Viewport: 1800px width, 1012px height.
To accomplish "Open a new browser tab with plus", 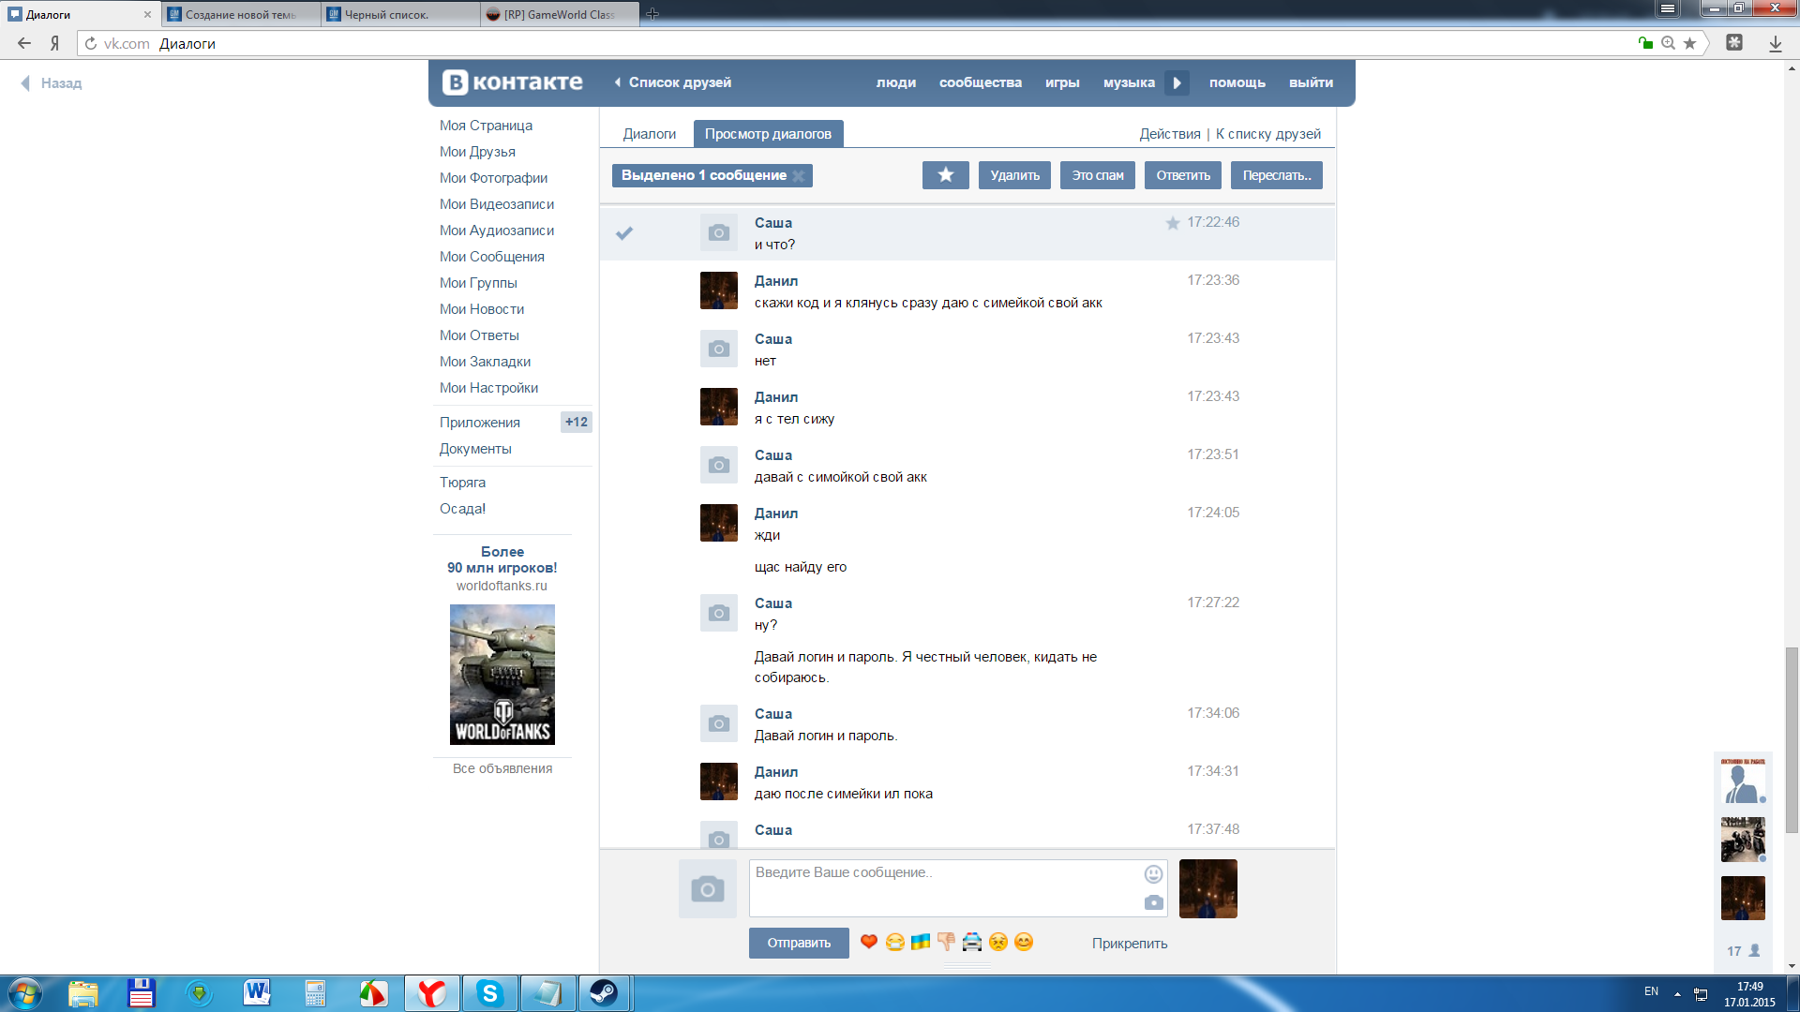I will point(652,14).
